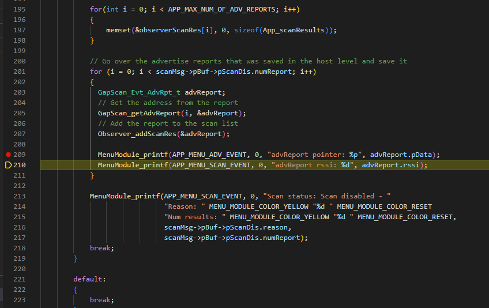489x308 pixels.
Task: Click scanMsg->pBuf->pScanDis.numReport on line 217
Action: [x=232, y=238]
